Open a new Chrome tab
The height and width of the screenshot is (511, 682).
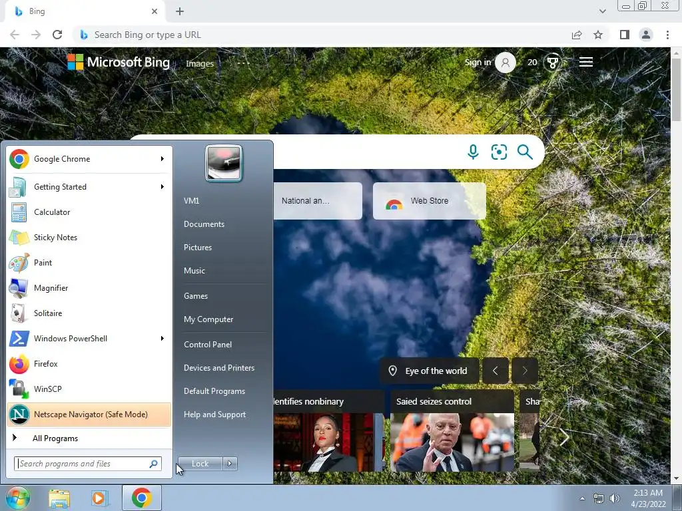click(180, 11)
